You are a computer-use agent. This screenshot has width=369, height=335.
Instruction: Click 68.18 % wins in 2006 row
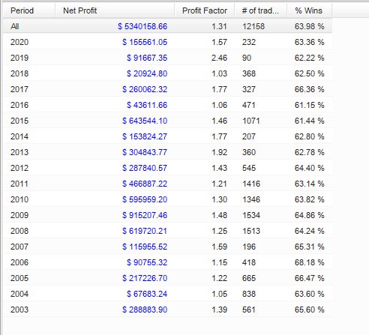(310, 262)
